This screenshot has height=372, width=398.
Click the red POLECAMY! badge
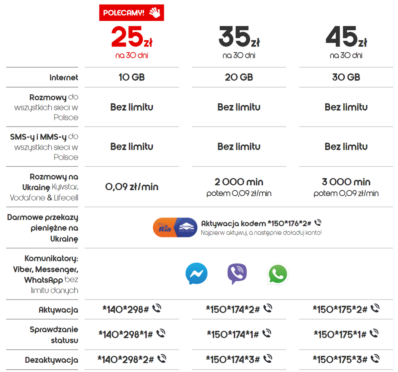pyautogui.click(x=131, y=13)
